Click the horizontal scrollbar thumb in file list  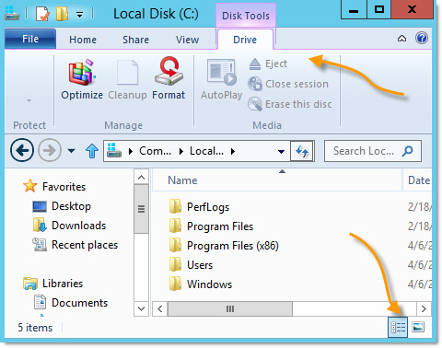230,308
